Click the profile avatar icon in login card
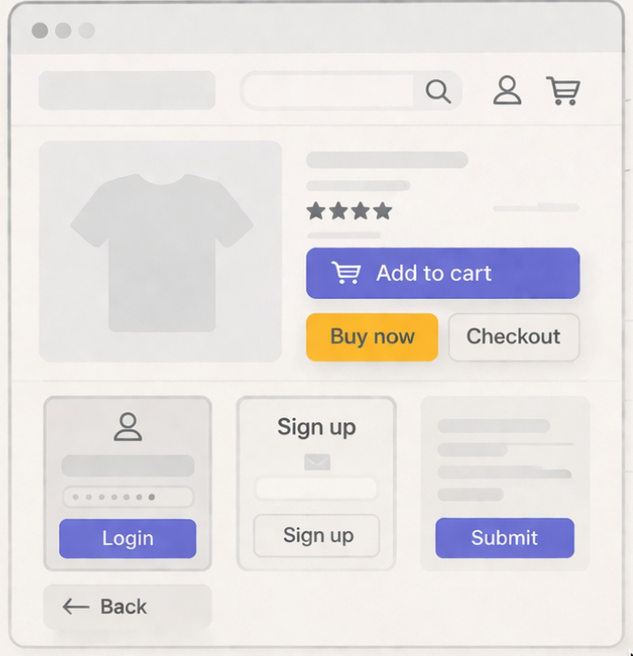This screenshot has height=656, width=633. pyautogui.click(x=128, y=426)
